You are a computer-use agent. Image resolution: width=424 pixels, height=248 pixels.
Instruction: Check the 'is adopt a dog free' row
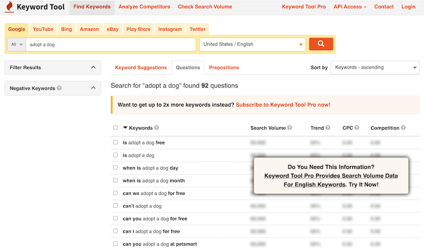[115, 142]
